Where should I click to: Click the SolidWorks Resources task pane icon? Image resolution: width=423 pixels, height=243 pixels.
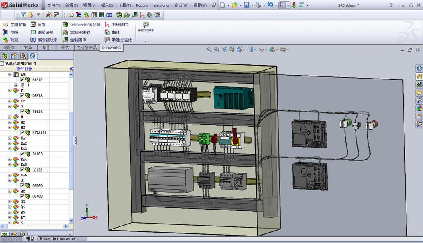click(419, 68)
